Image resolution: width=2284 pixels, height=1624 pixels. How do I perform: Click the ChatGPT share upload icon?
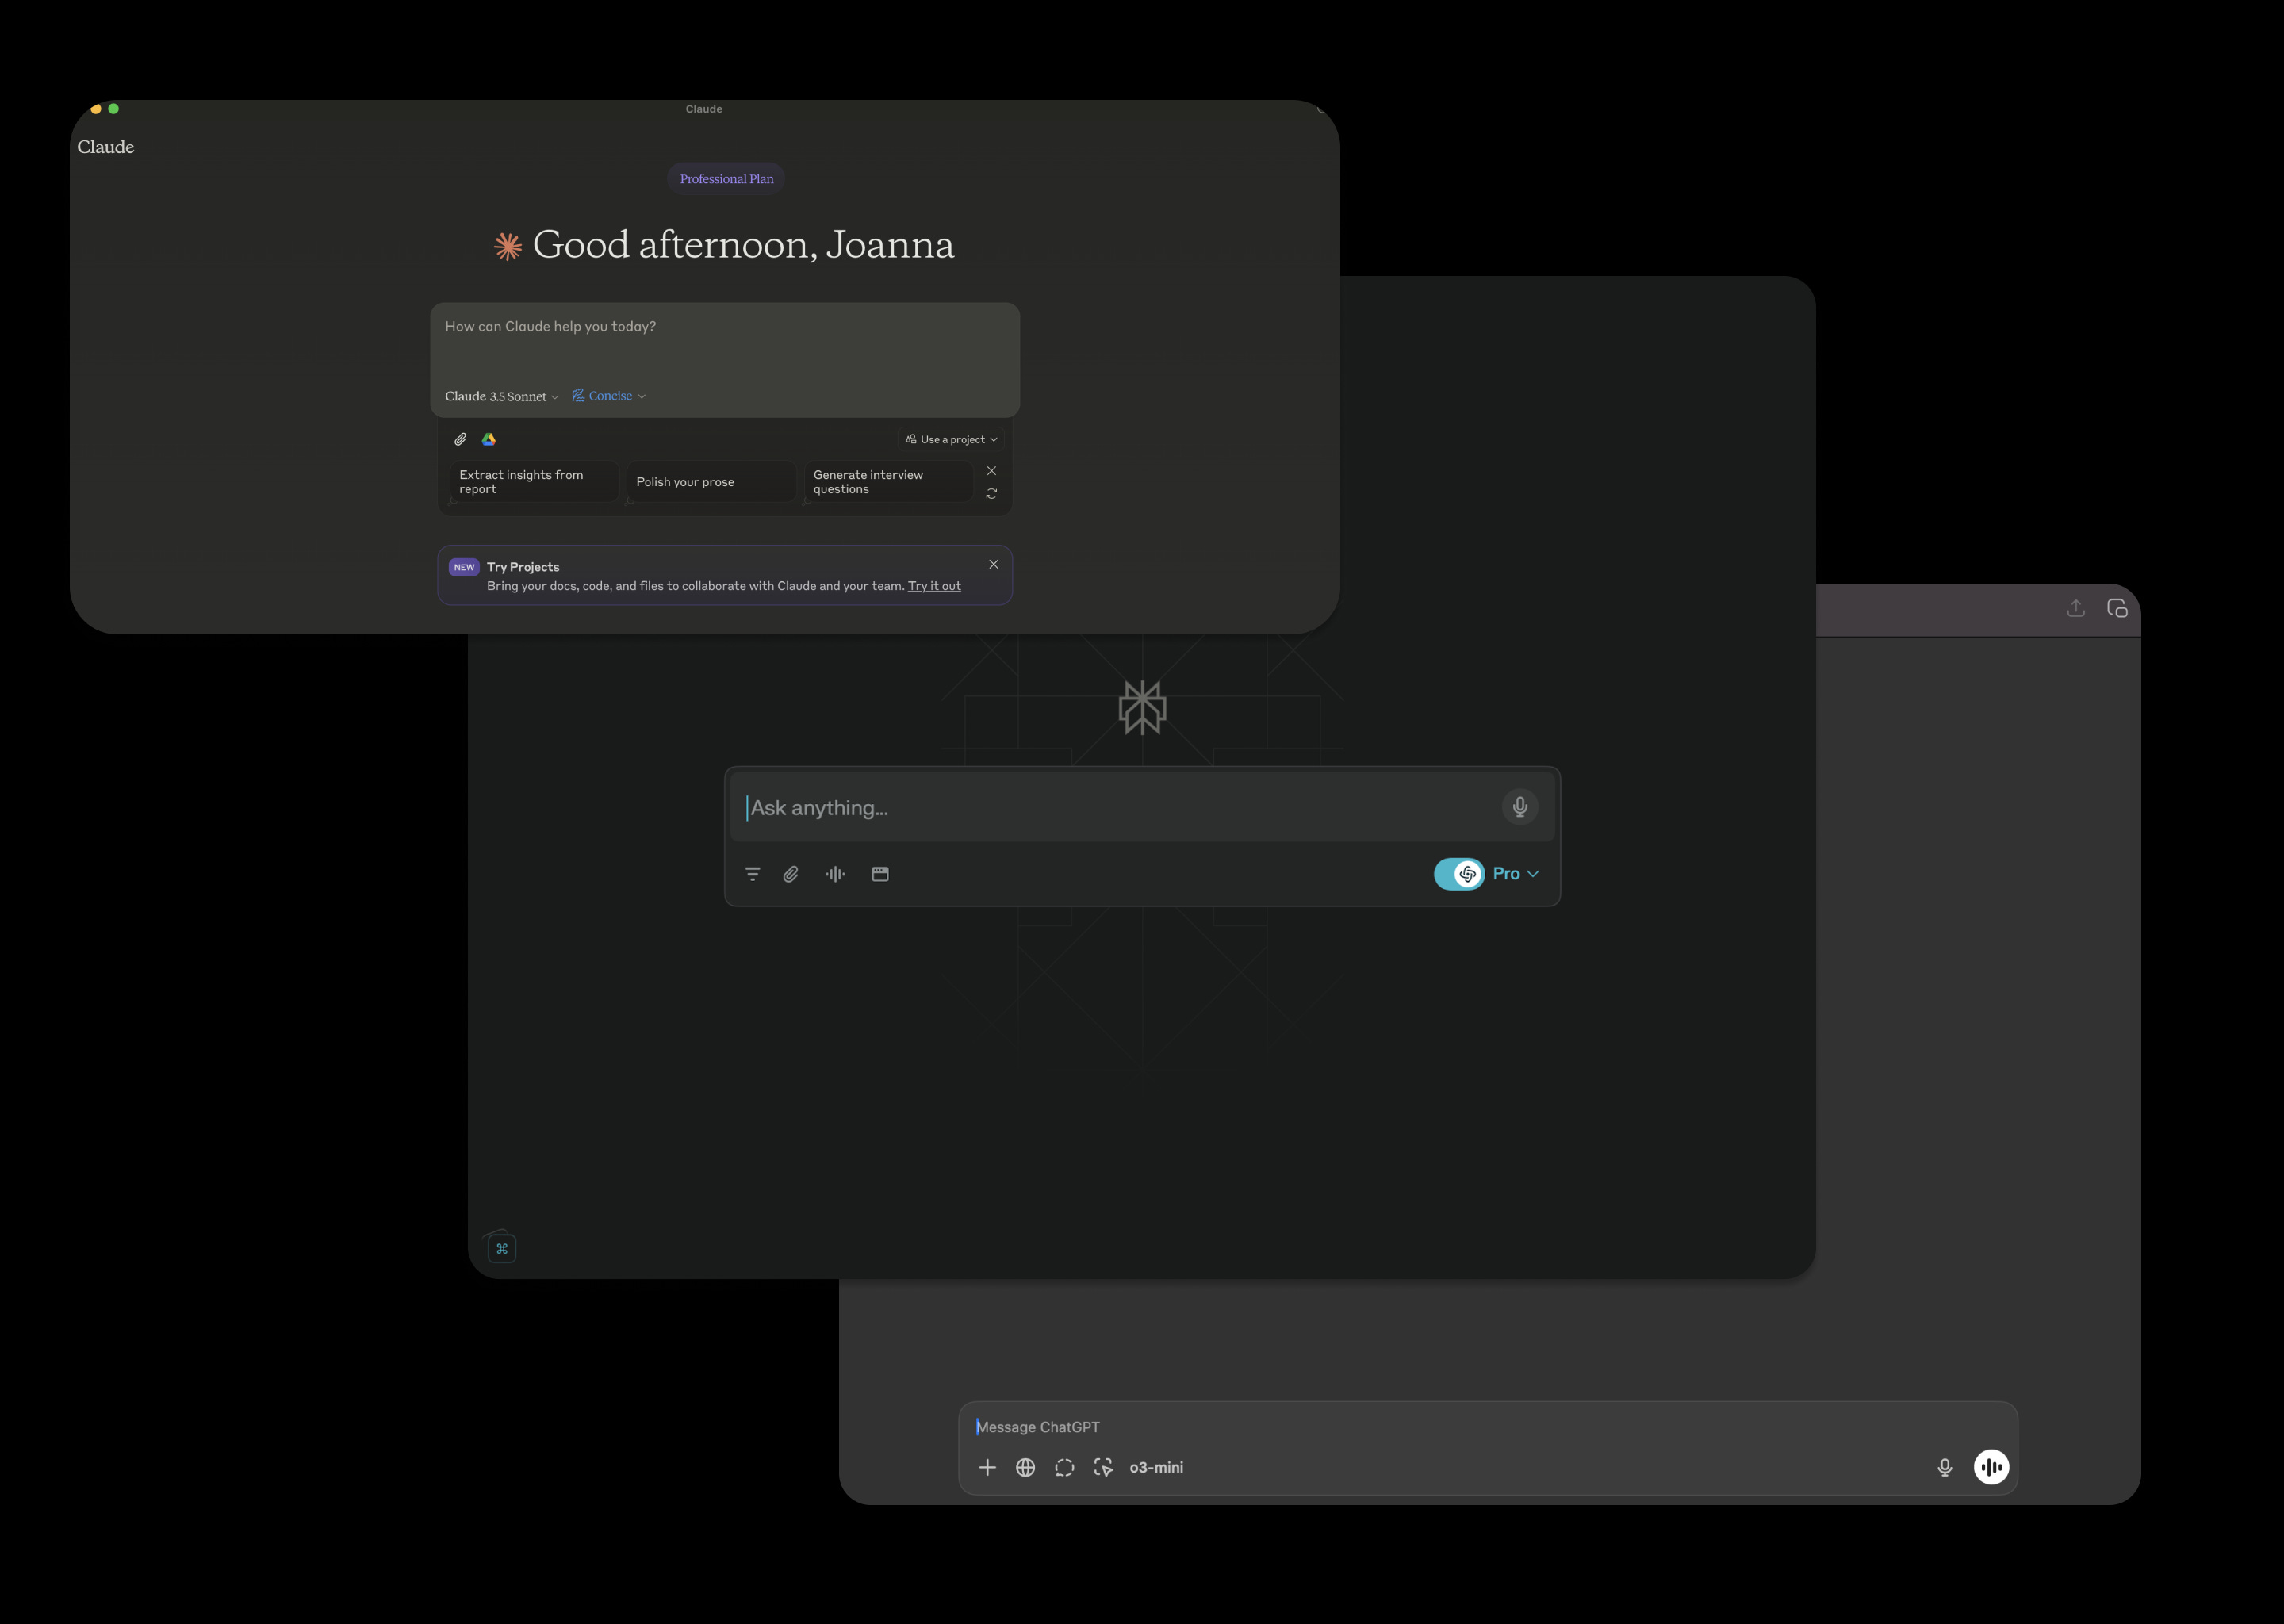click(x=2076, y=608)
